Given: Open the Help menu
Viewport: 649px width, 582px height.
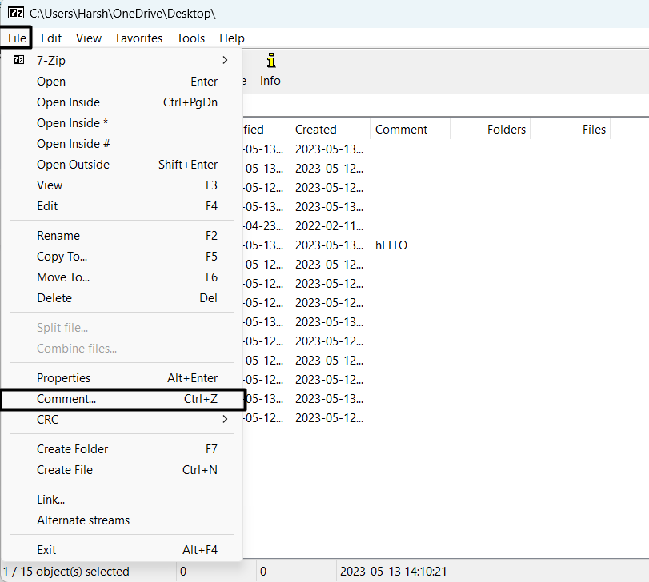Looking at the screenshot, I should coord(232,38).
